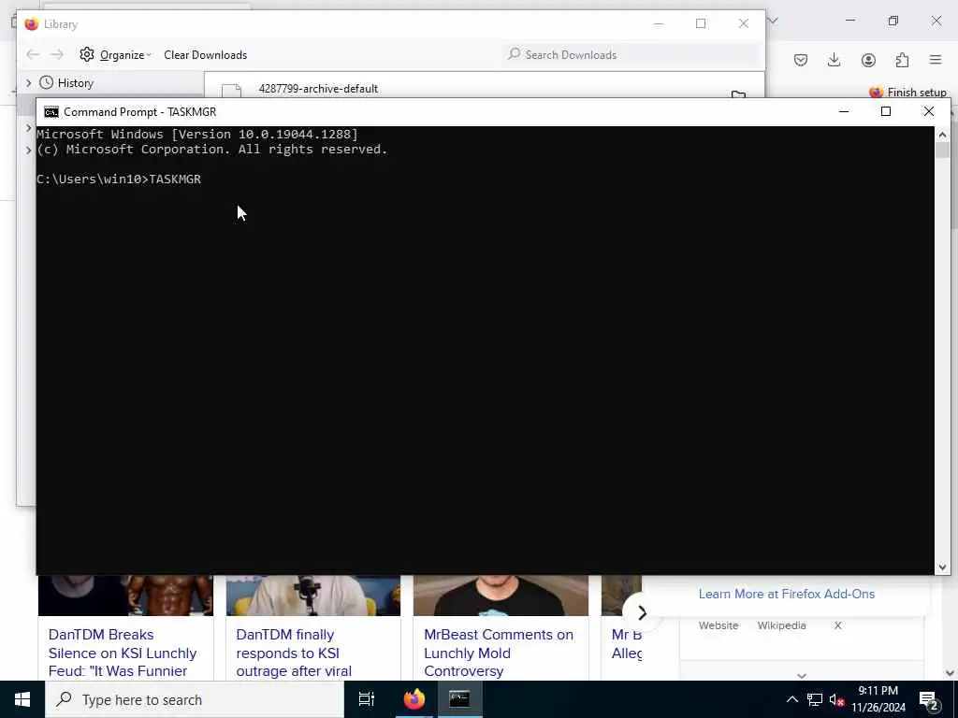Switch to Firefox from the taskbar
This screenshot has height=718, width=958.
(x=414, y=699)
